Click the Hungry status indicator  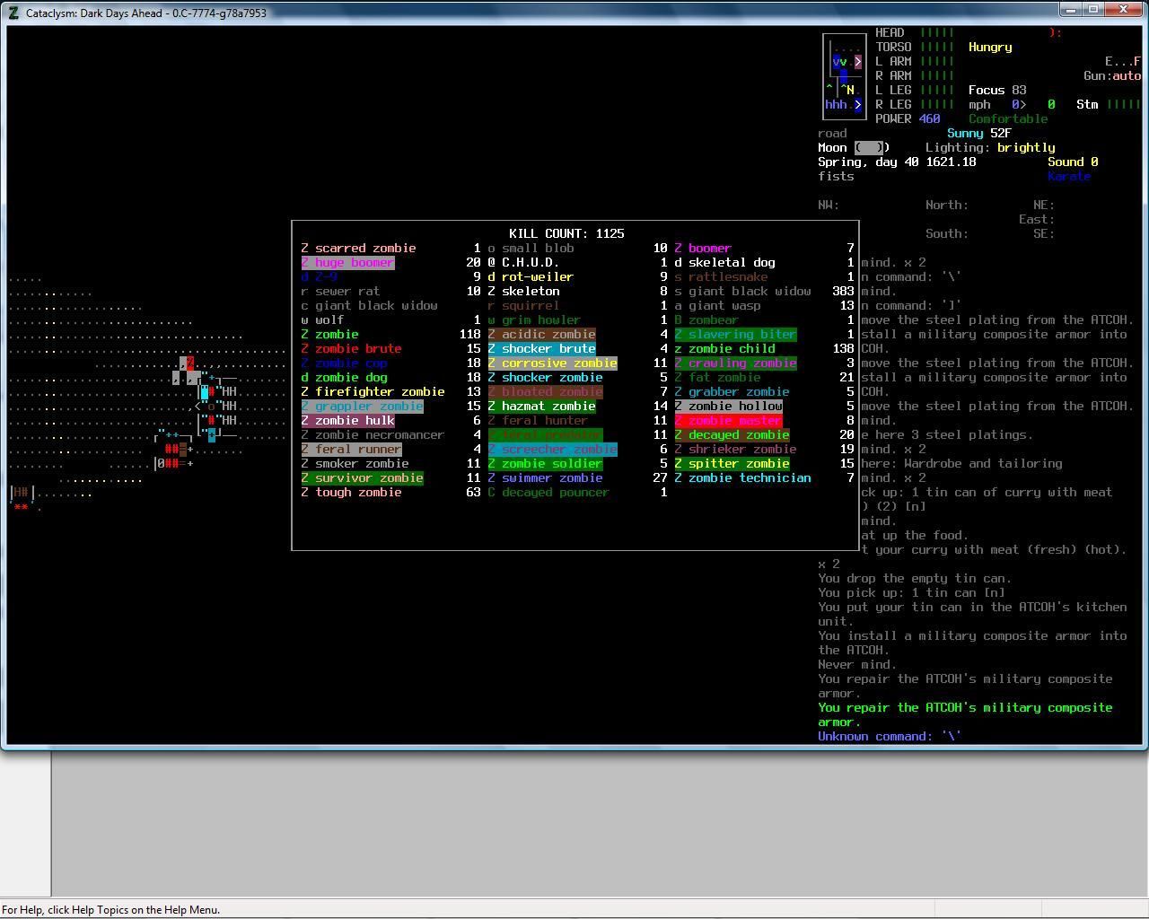[x=990, y=47]
